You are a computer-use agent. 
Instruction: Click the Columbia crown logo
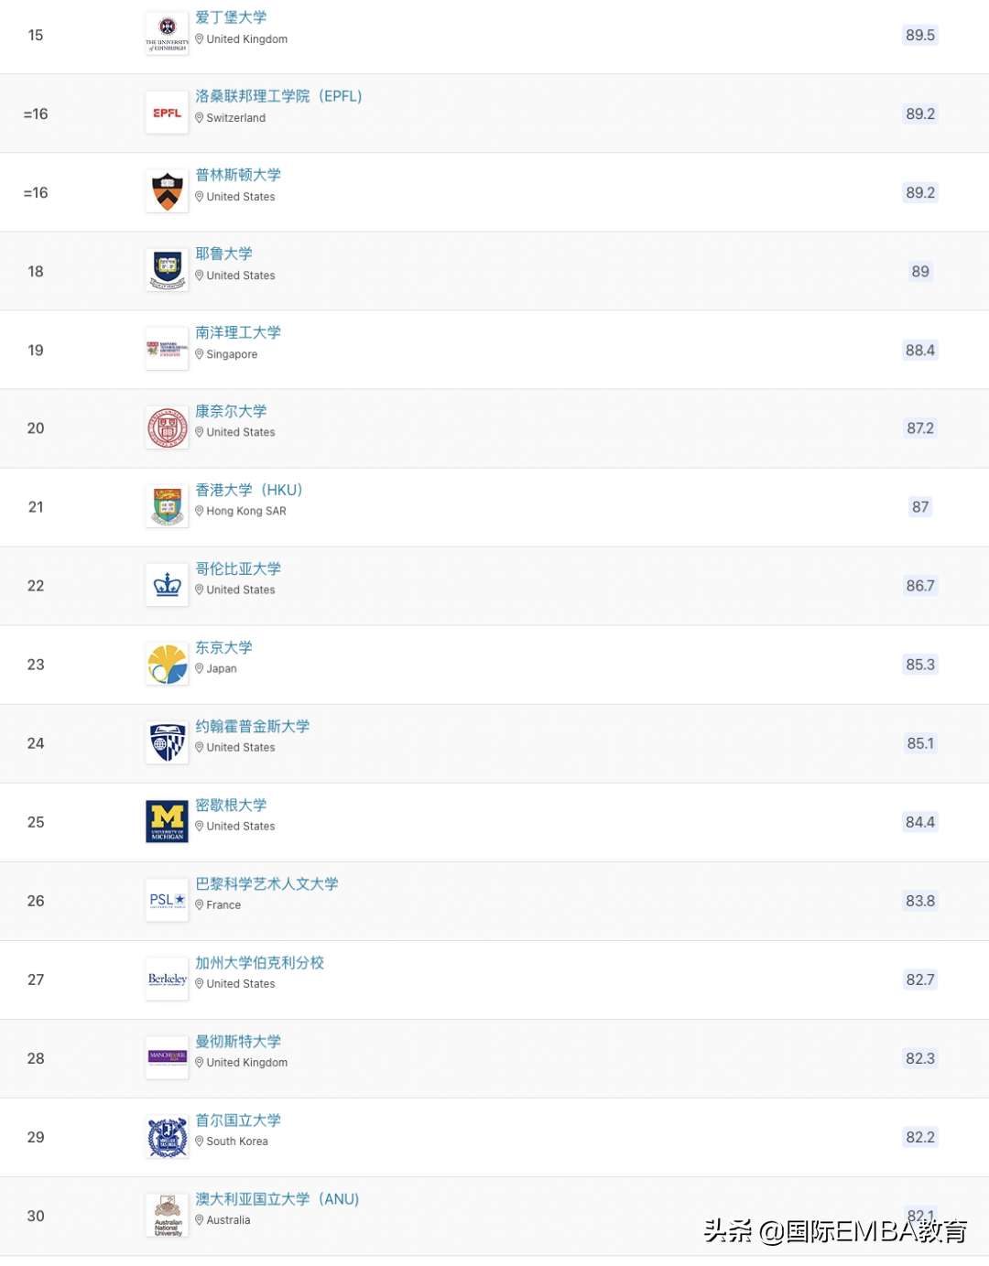(x=167, y=586)
